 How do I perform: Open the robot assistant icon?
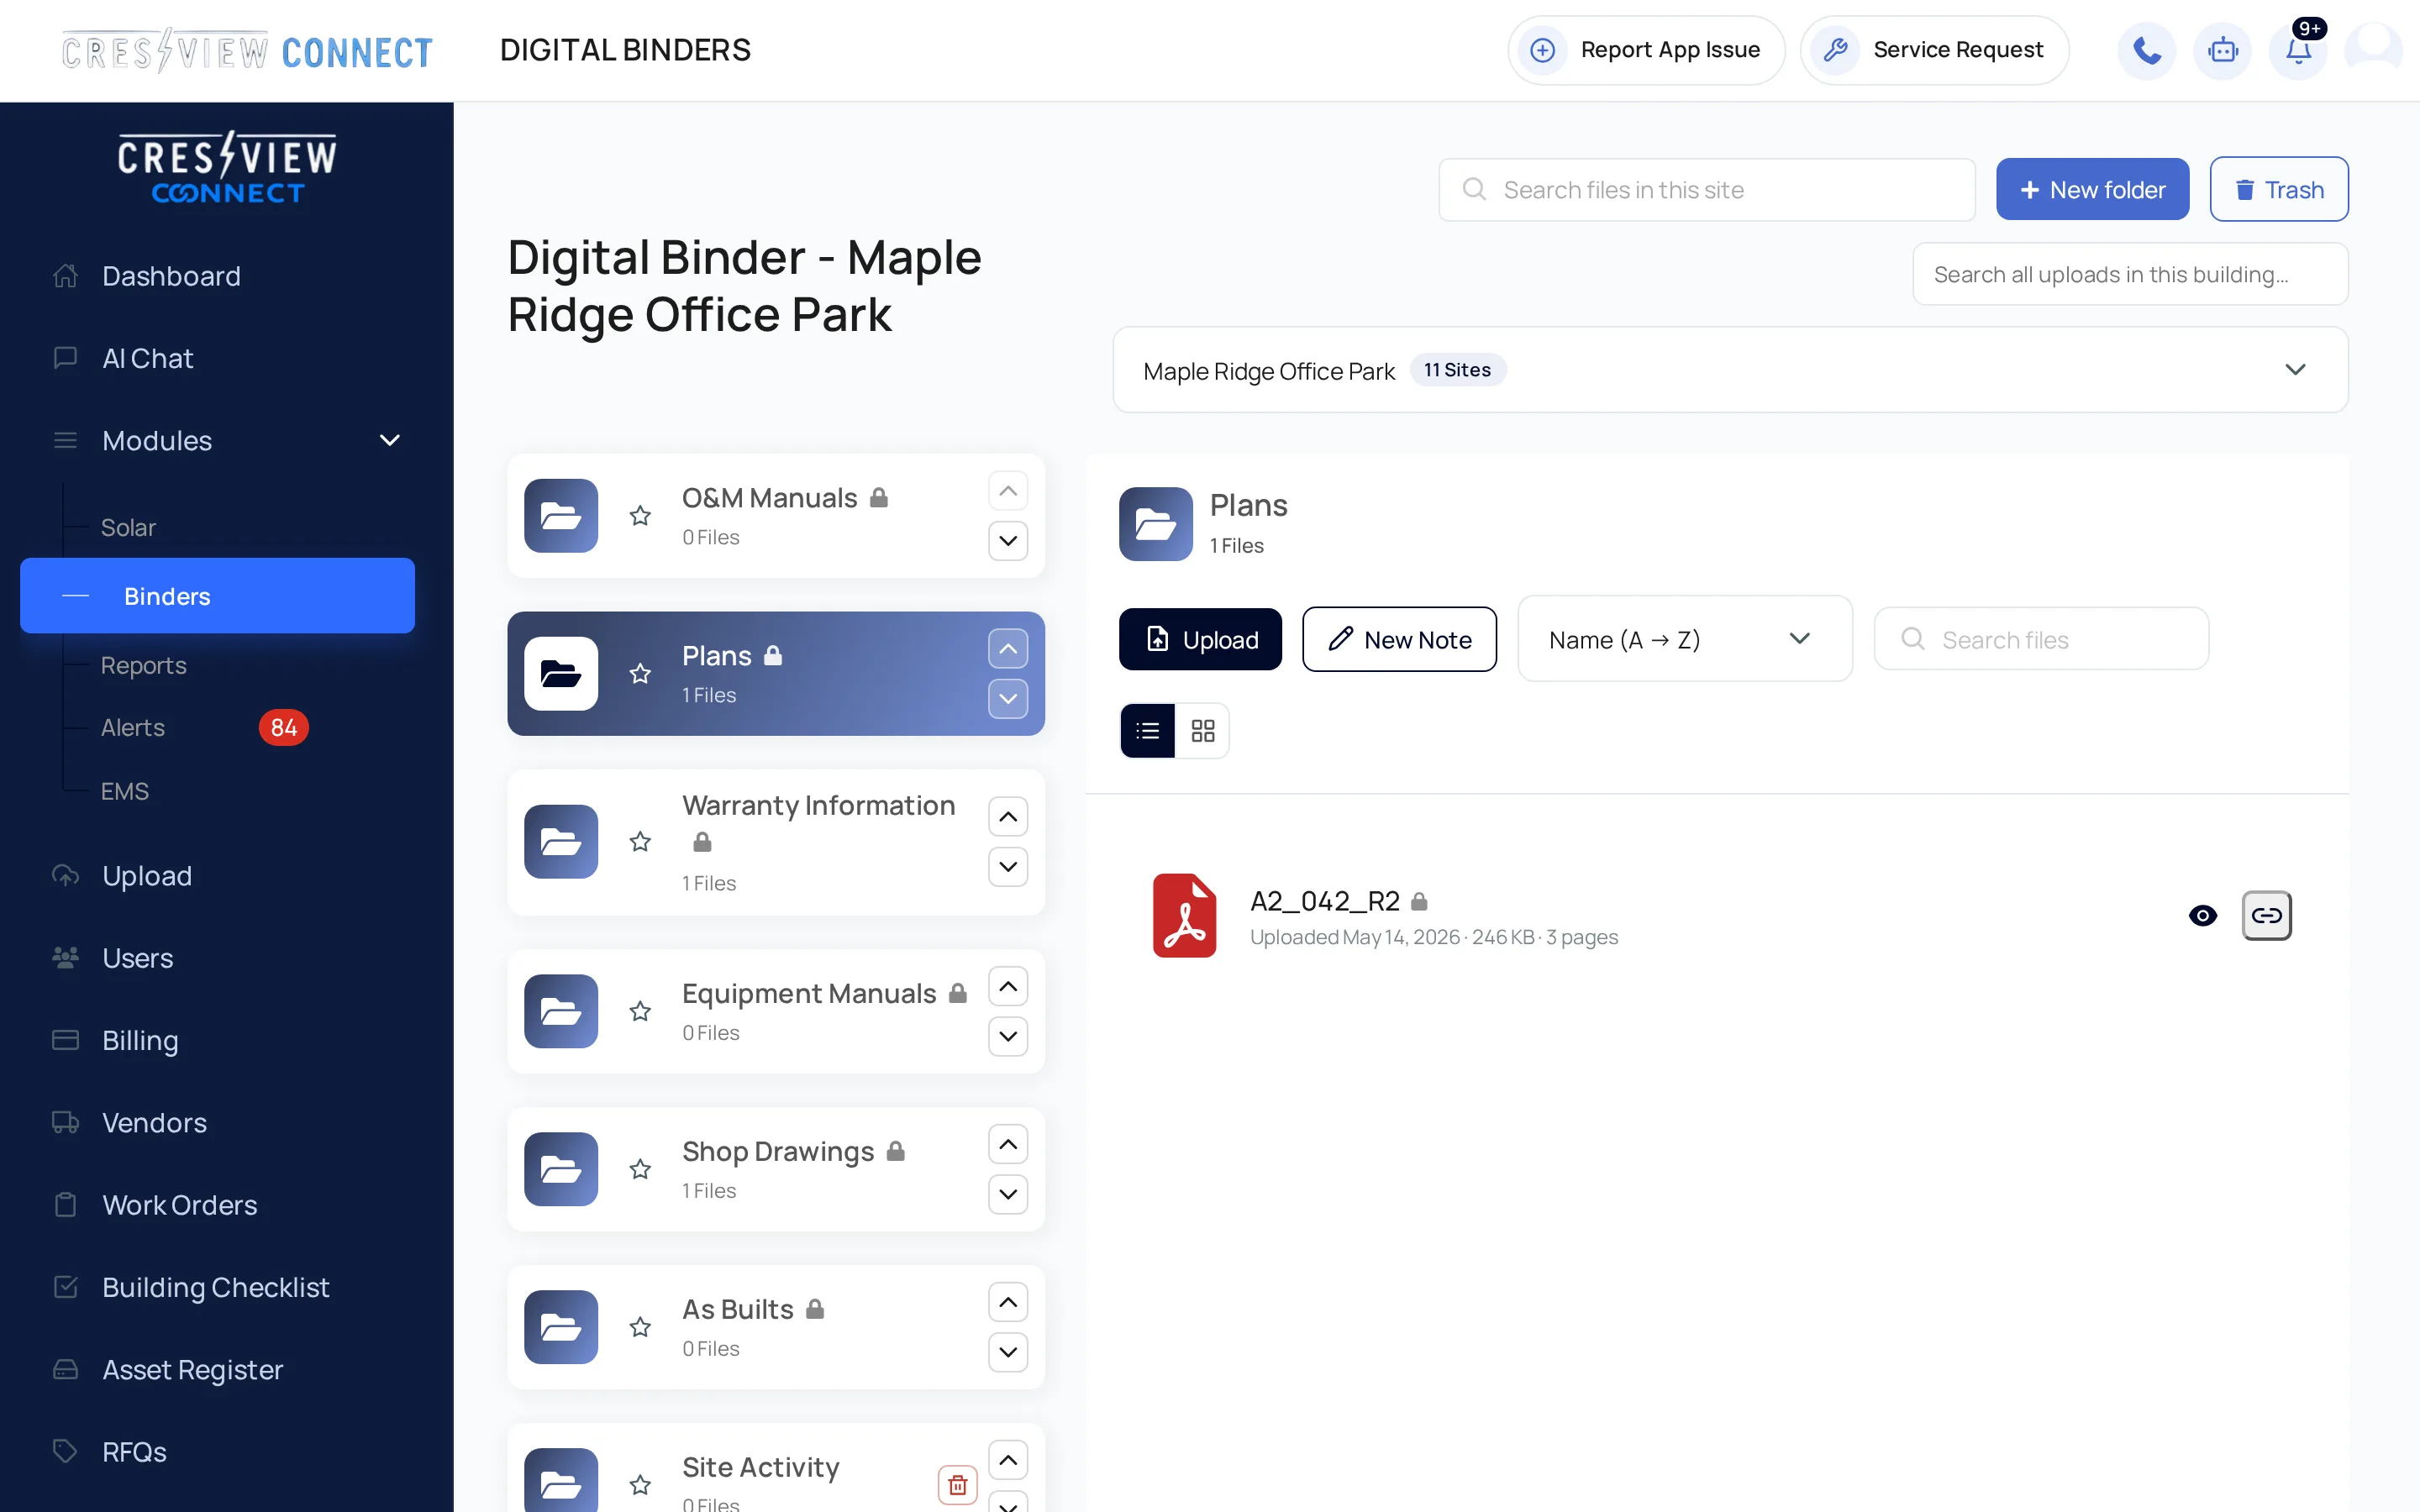2222,50
